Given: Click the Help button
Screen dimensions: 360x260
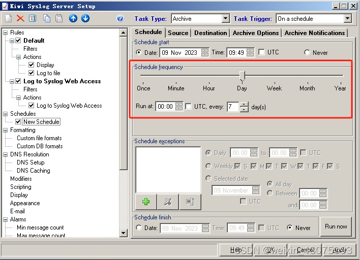Looking at the screenshot, I should pyautogui.click(x=235, y=250).
